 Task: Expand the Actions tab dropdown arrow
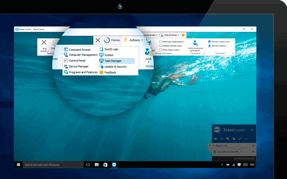coord(142,40)
